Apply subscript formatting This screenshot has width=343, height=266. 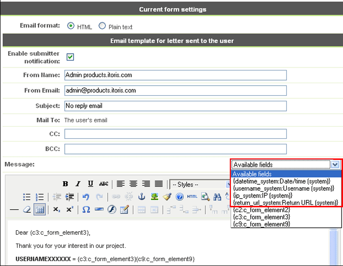pyautogui.click(x=57, y=210)
